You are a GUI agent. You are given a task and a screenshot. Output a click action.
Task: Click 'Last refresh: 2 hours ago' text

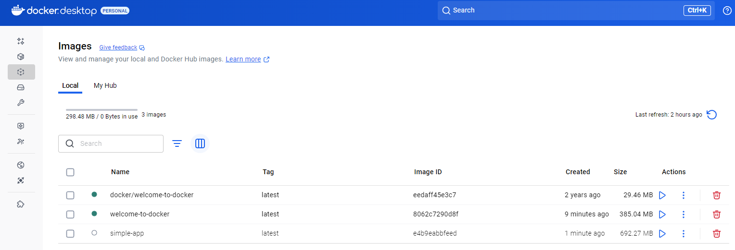point(669,115)
